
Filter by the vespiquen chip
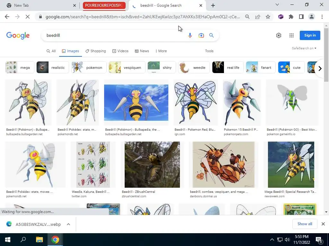[x=127, y=67]
